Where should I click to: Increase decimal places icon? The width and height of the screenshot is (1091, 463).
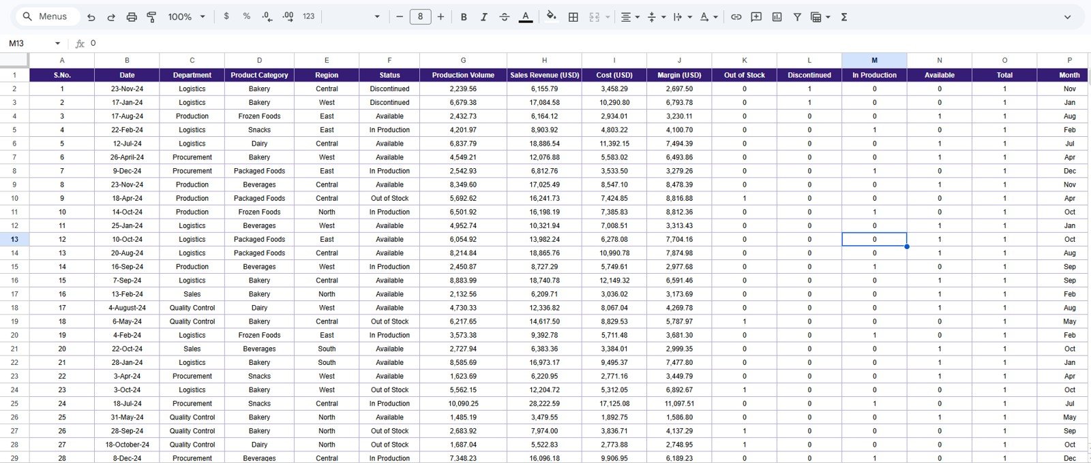point(288,16)
